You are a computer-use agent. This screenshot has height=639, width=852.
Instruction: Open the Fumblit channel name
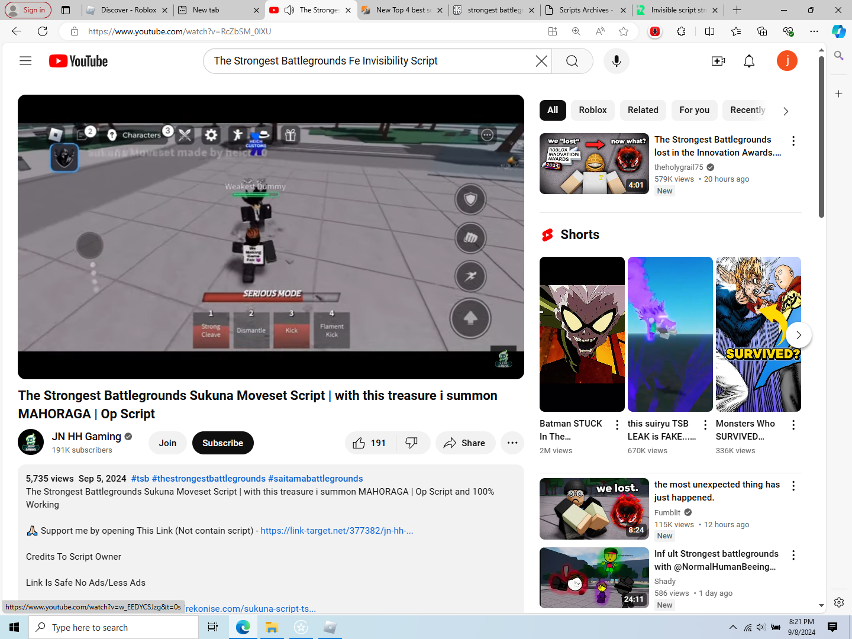[667, 513]
